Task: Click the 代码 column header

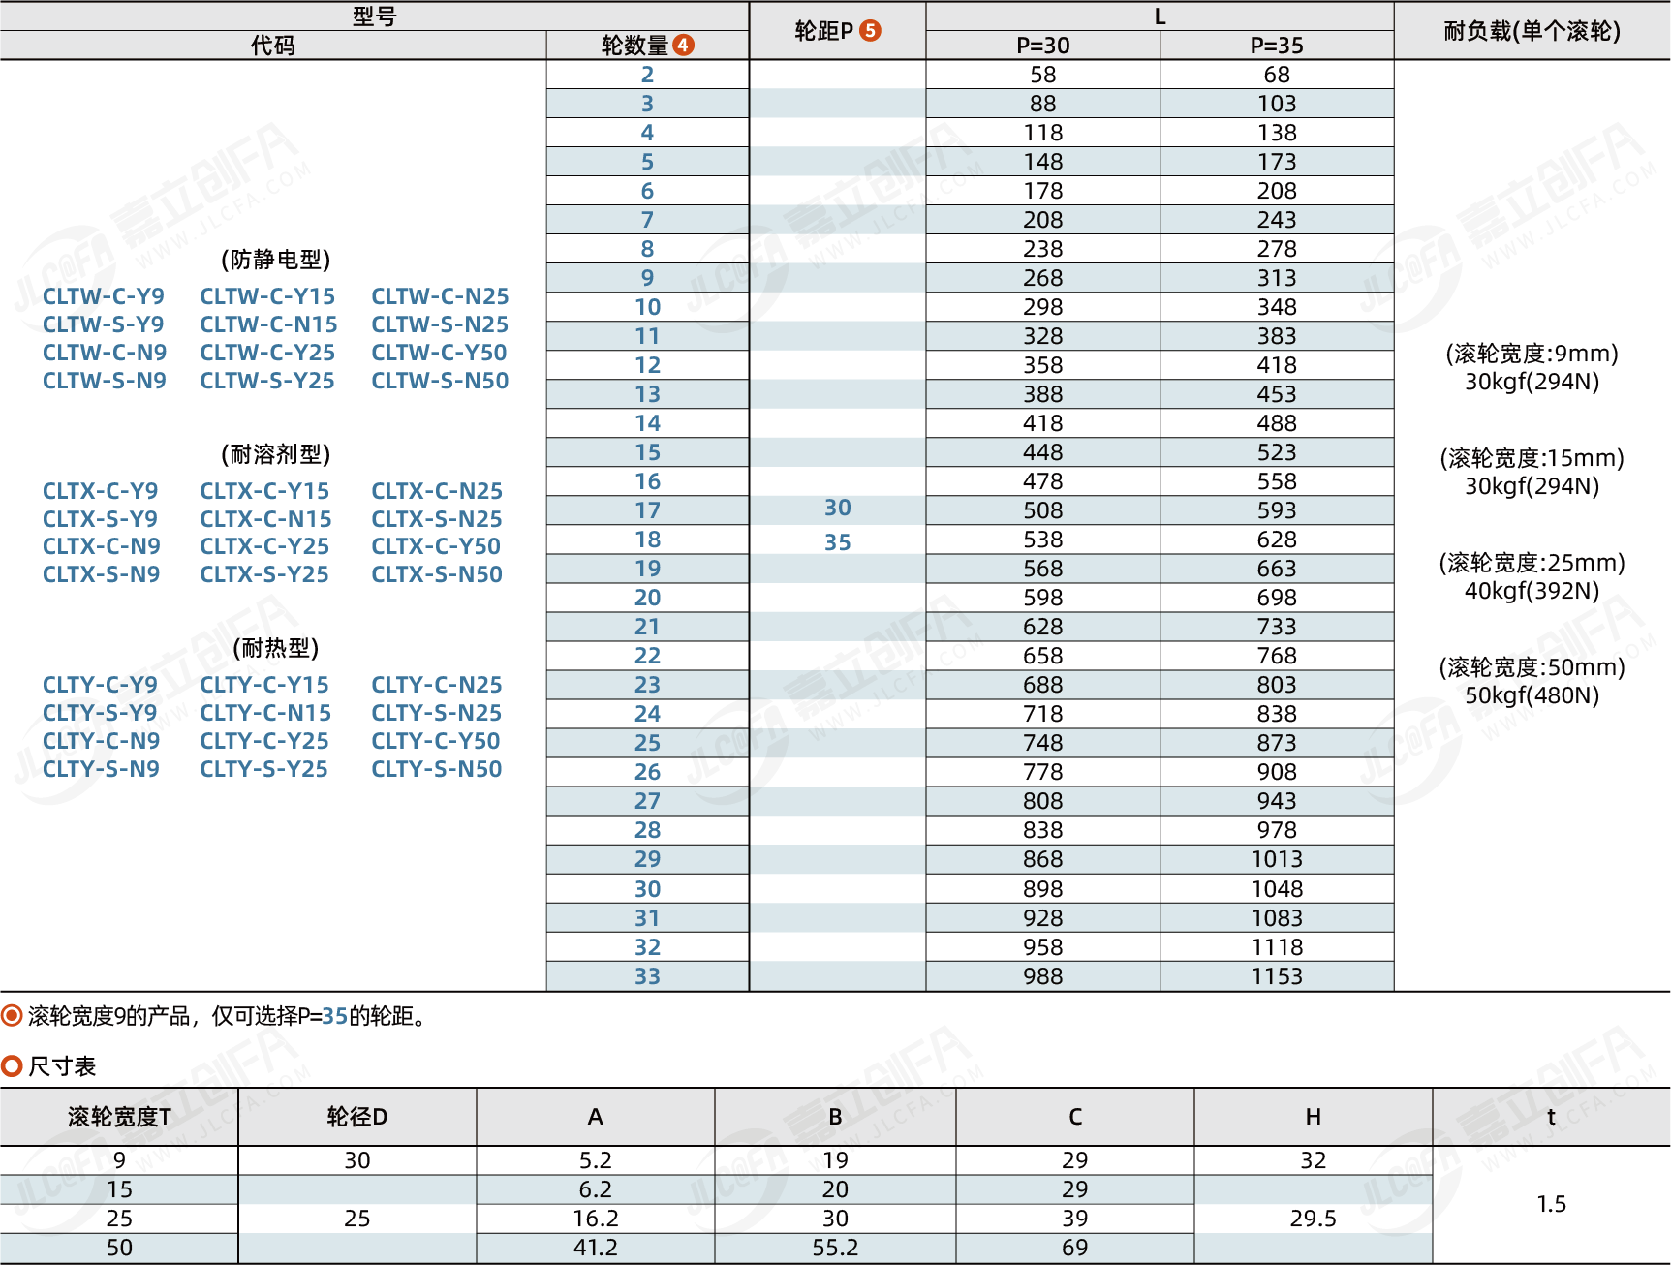Action: tap(273, 46)
